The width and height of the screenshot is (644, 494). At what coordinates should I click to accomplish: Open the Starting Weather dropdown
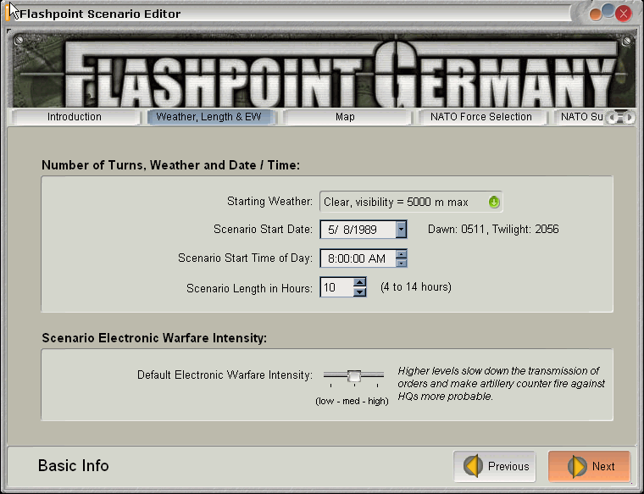pos(411,202)
